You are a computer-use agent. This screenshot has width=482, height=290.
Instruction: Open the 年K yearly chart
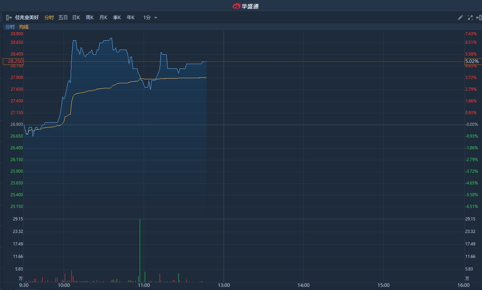tap(131, 18)
